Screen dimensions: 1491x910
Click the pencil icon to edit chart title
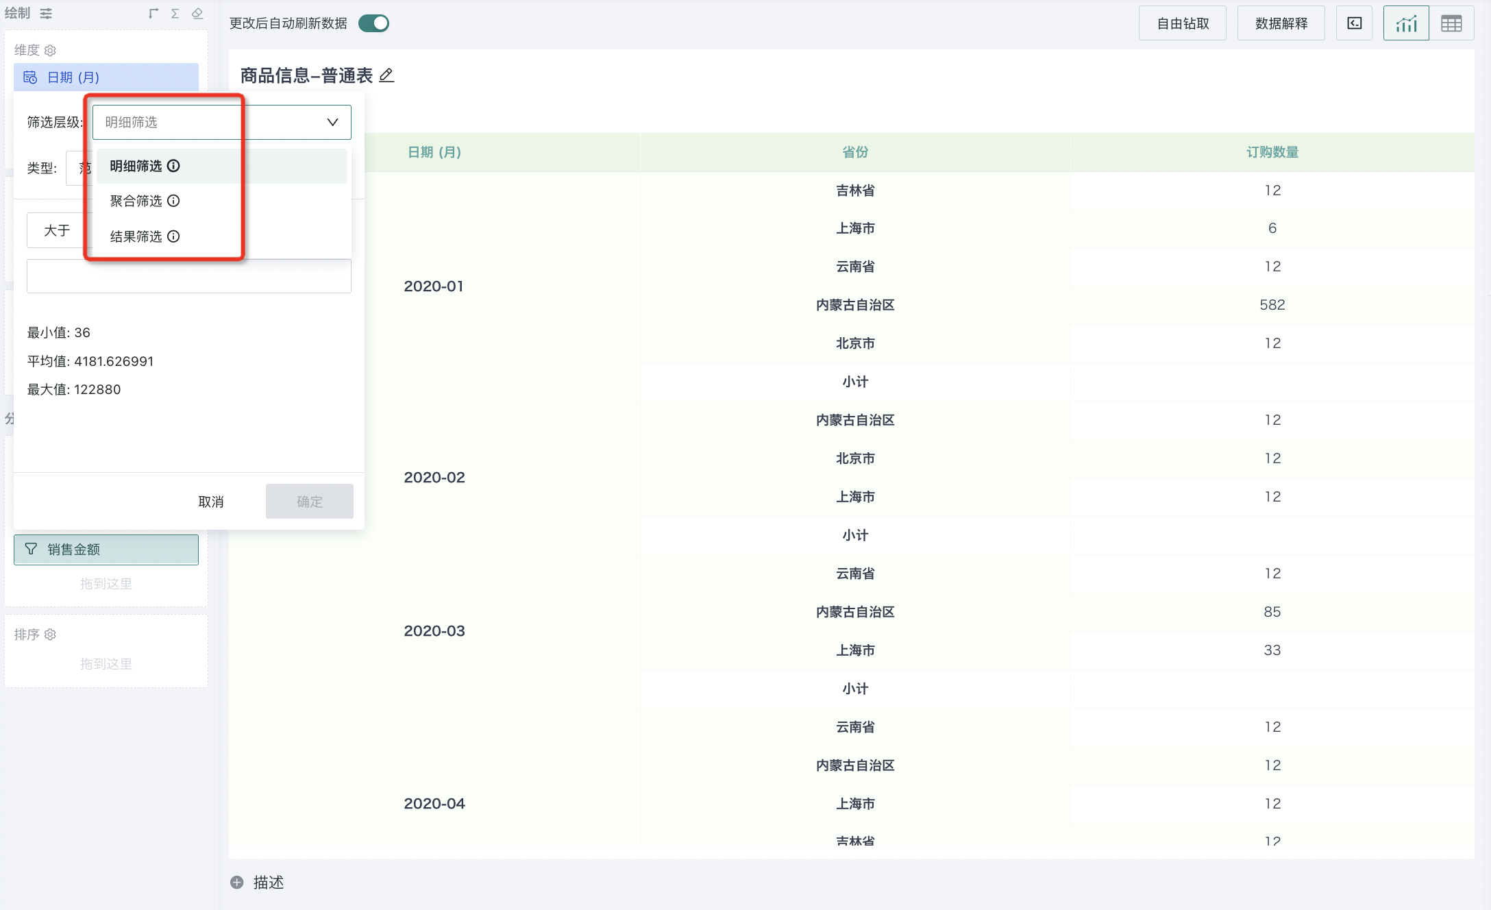[386, 75]
